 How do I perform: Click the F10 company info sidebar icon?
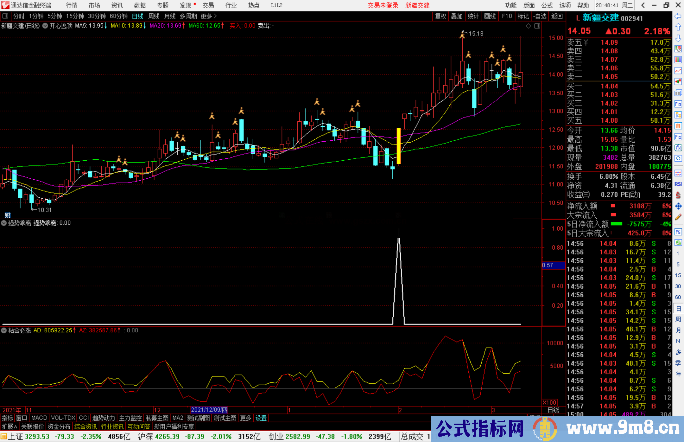coord(678,104)
